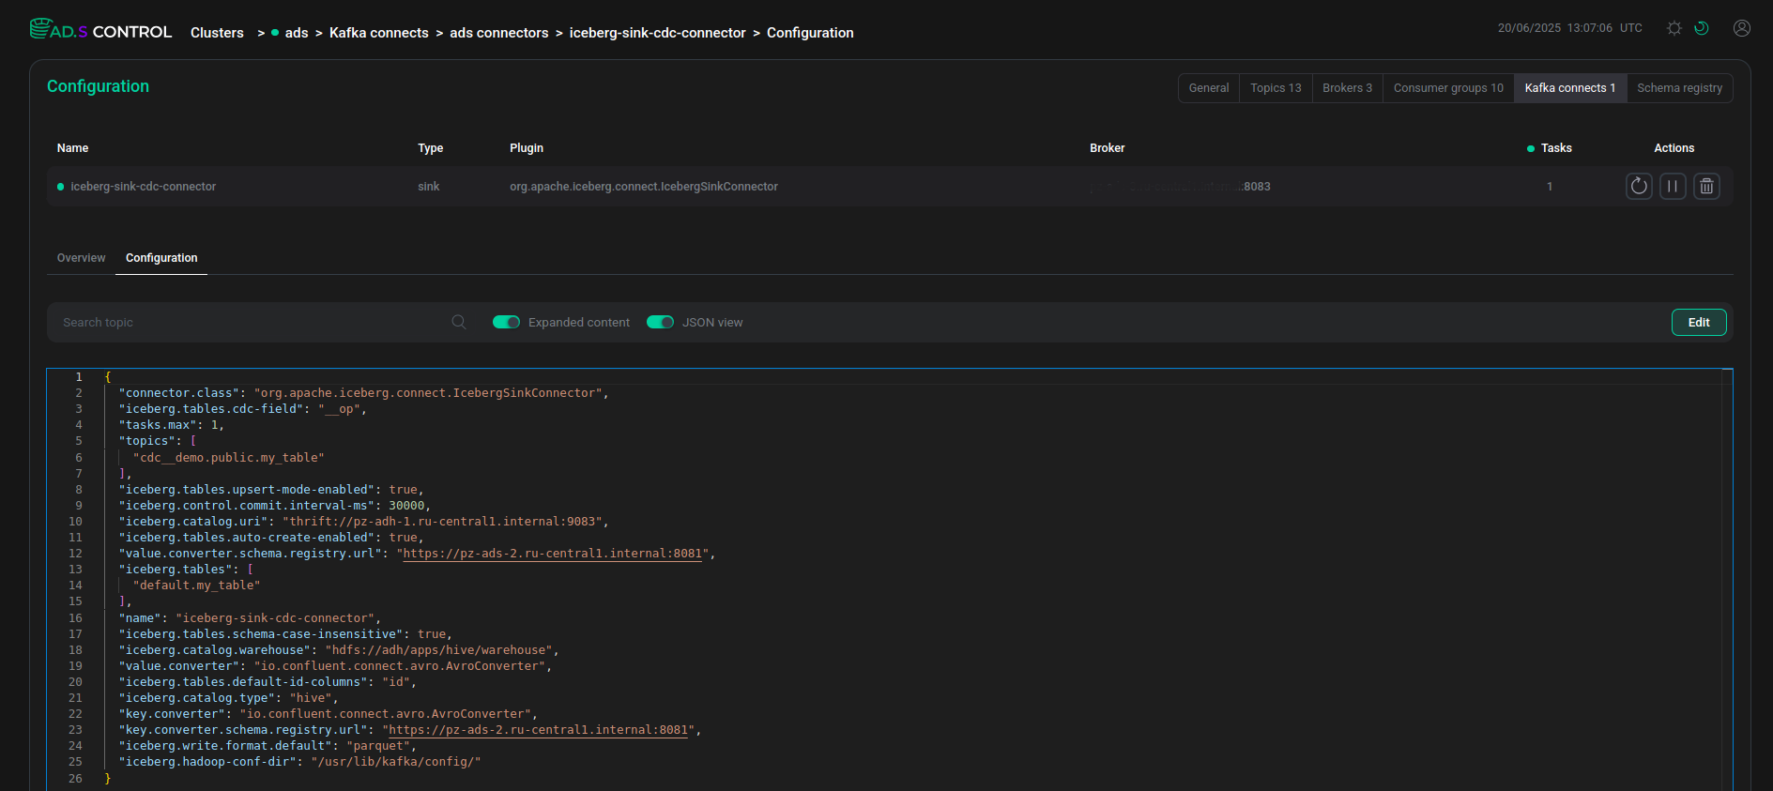Toggle Expanded content switch
This screenshot has width=1773, height=791.
click(x=506, y=322)
